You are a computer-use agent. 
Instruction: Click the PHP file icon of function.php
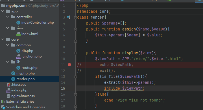(x=18, y=56)
